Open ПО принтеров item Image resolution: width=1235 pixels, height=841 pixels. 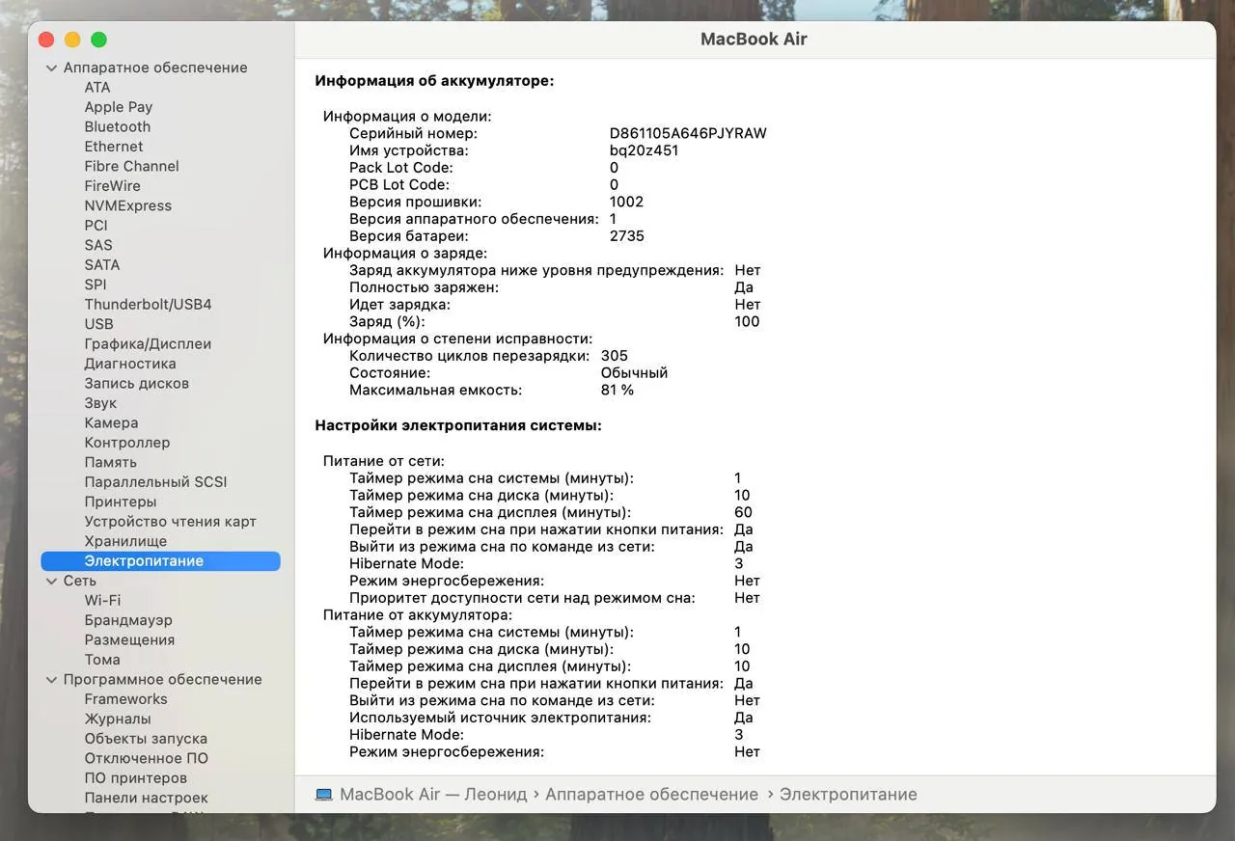(136, 778)
